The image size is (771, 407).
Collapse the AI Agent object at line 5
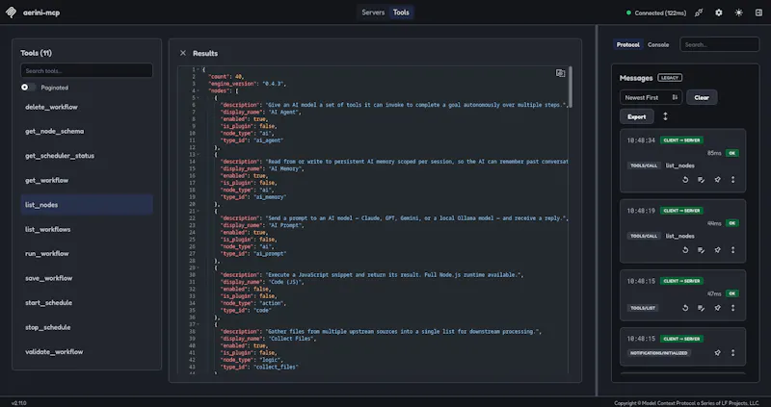tap(199, 98)
